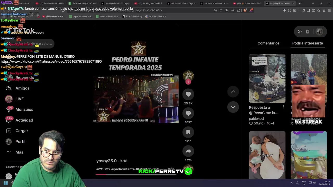Open the profile avatar at TikTok top right
This screenshot has width=333, height=187.
(x=319, y=31)
